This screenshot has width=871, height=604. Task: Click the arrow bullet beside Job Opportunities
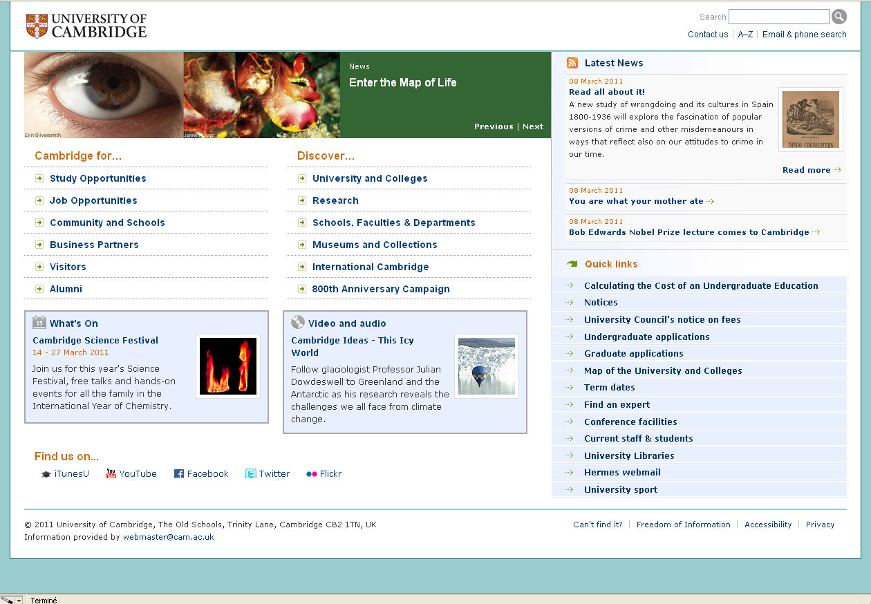(x=39, y=200)
